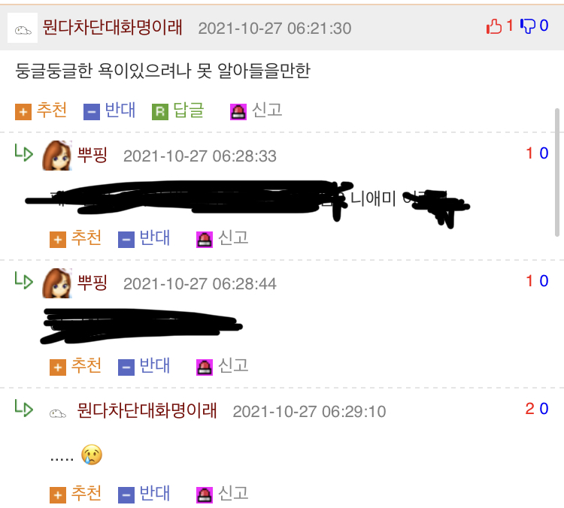Click 신고 text under the 06:29:10 reply
This screenshot has width=564, height=508.
pos(233,493)
